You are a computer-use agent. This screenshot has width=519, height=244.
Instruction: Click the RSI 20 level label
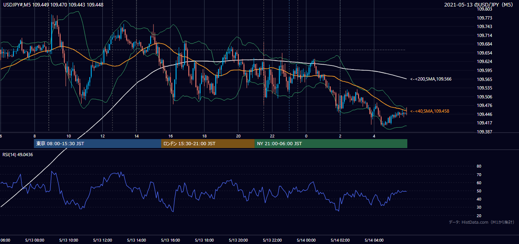coord(479,216)
